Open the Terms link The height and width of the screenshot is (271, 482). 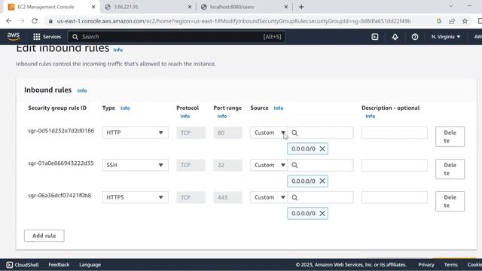click(x=451, y=264)
